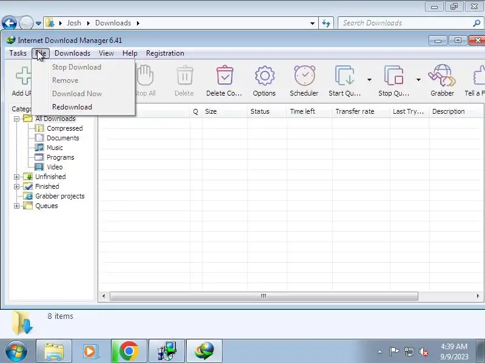Open the Downloads menu
Image resolution: width=485 pixels, height=363 pixels.
tap(72, 53)
